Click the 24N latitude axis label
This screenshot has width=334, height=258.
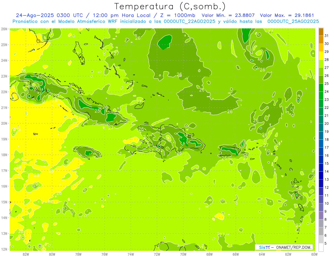[x=4, y=60]
